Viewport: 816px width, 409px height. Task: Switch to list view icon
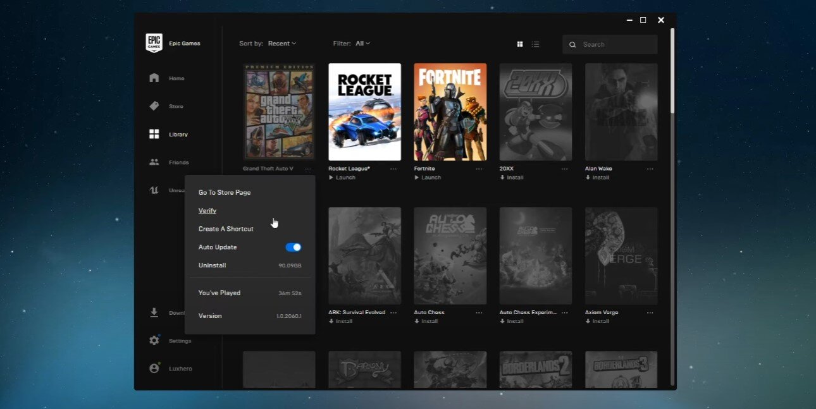tap(536, 44)
